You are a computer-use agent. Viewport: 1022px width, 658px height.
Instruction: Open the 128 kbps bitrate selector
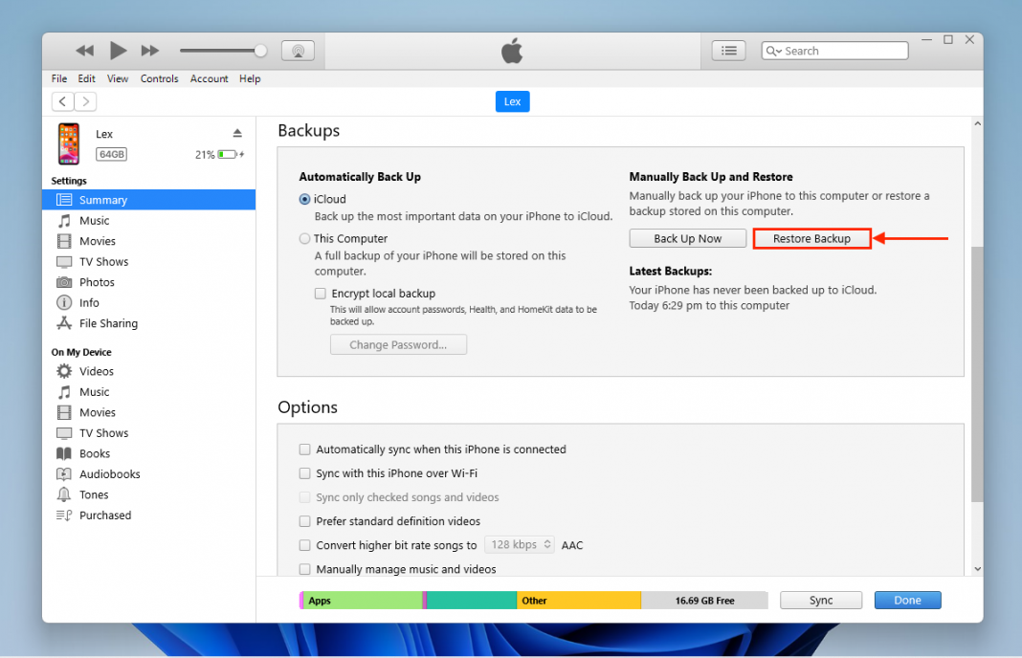coord(519,544)
